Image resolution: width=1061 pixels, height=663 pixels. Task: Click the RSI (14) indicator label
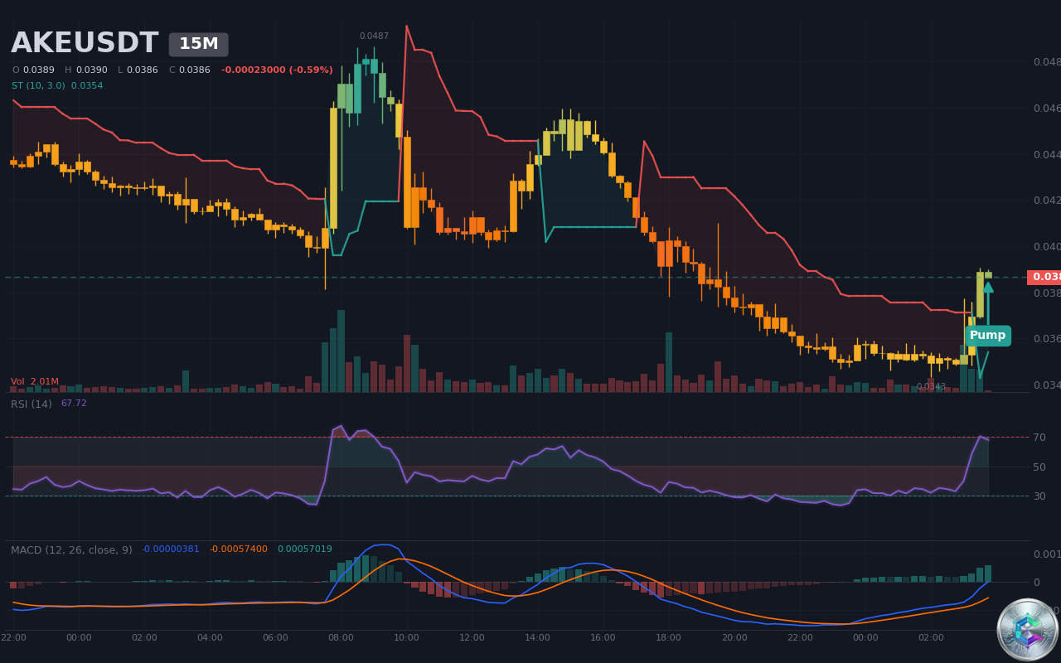(31, 404)
